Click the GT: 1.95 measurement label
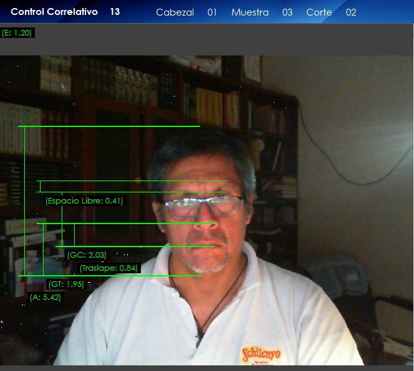Viewport: 414px width, 371px height. tap(66, 284)
